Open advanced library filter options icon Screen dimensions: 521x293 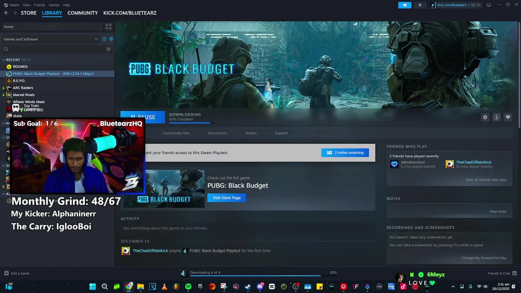108,49
